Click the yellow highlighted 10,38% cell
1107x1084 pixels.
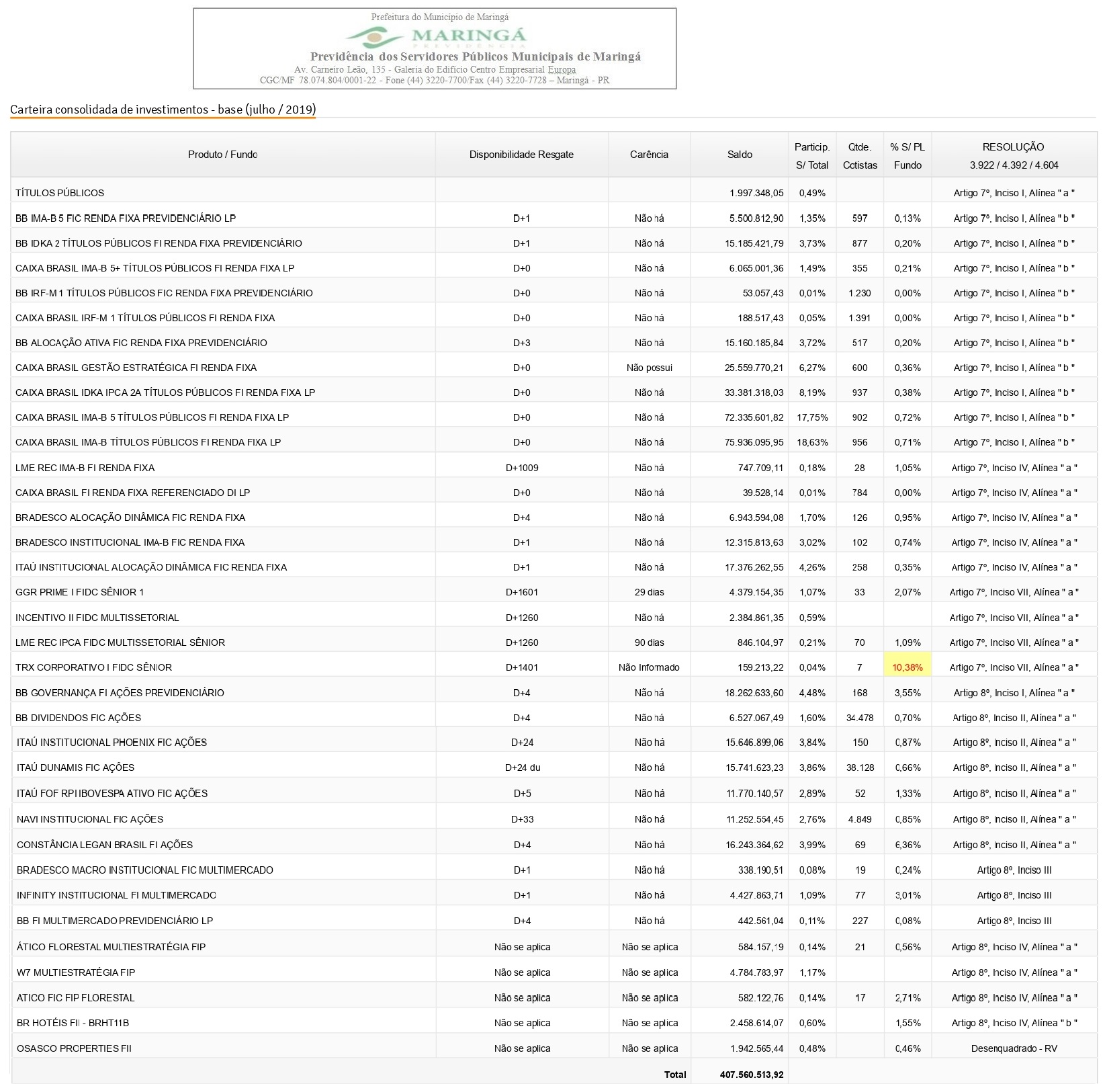(907, 667)
